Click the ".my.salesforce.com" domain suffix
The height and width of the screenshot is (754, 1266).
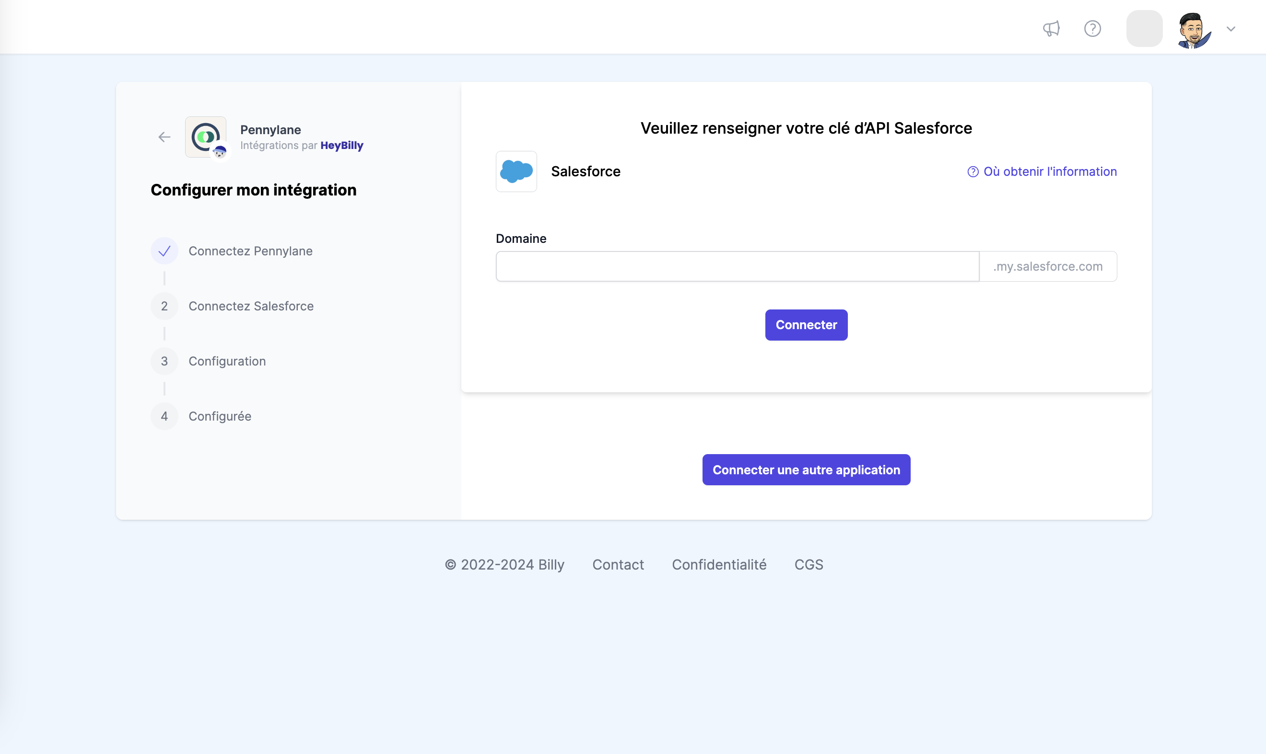coord(1048,266)
